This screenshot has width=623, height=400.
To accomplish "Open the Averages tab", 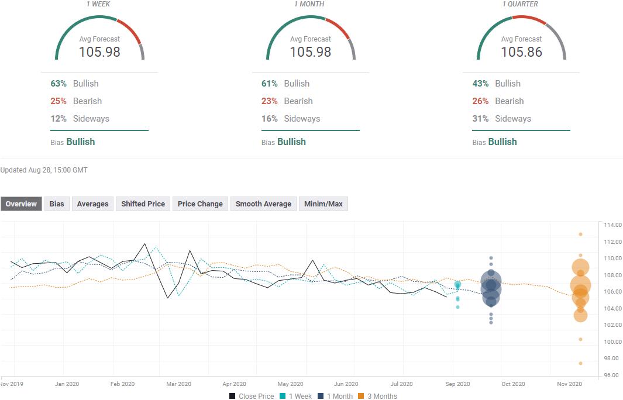I will [x=92, y=204].
